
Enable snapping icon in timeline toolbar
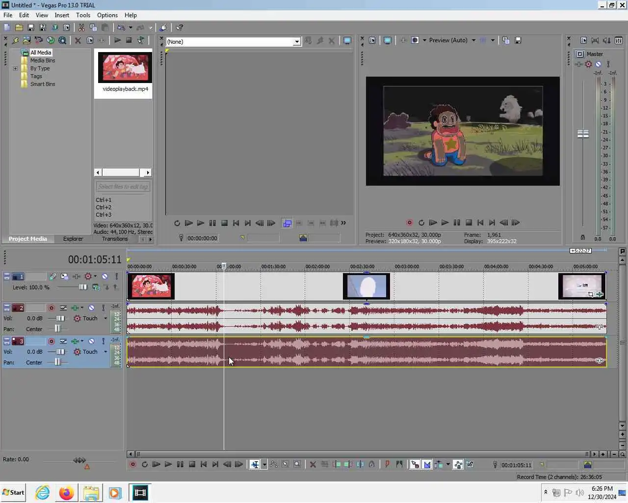tap(415, 464)
